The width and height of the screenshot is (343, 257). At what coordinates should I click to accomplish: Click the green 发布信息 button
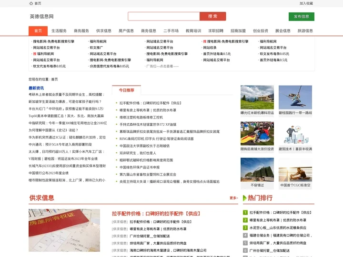(x=301, y=16)
